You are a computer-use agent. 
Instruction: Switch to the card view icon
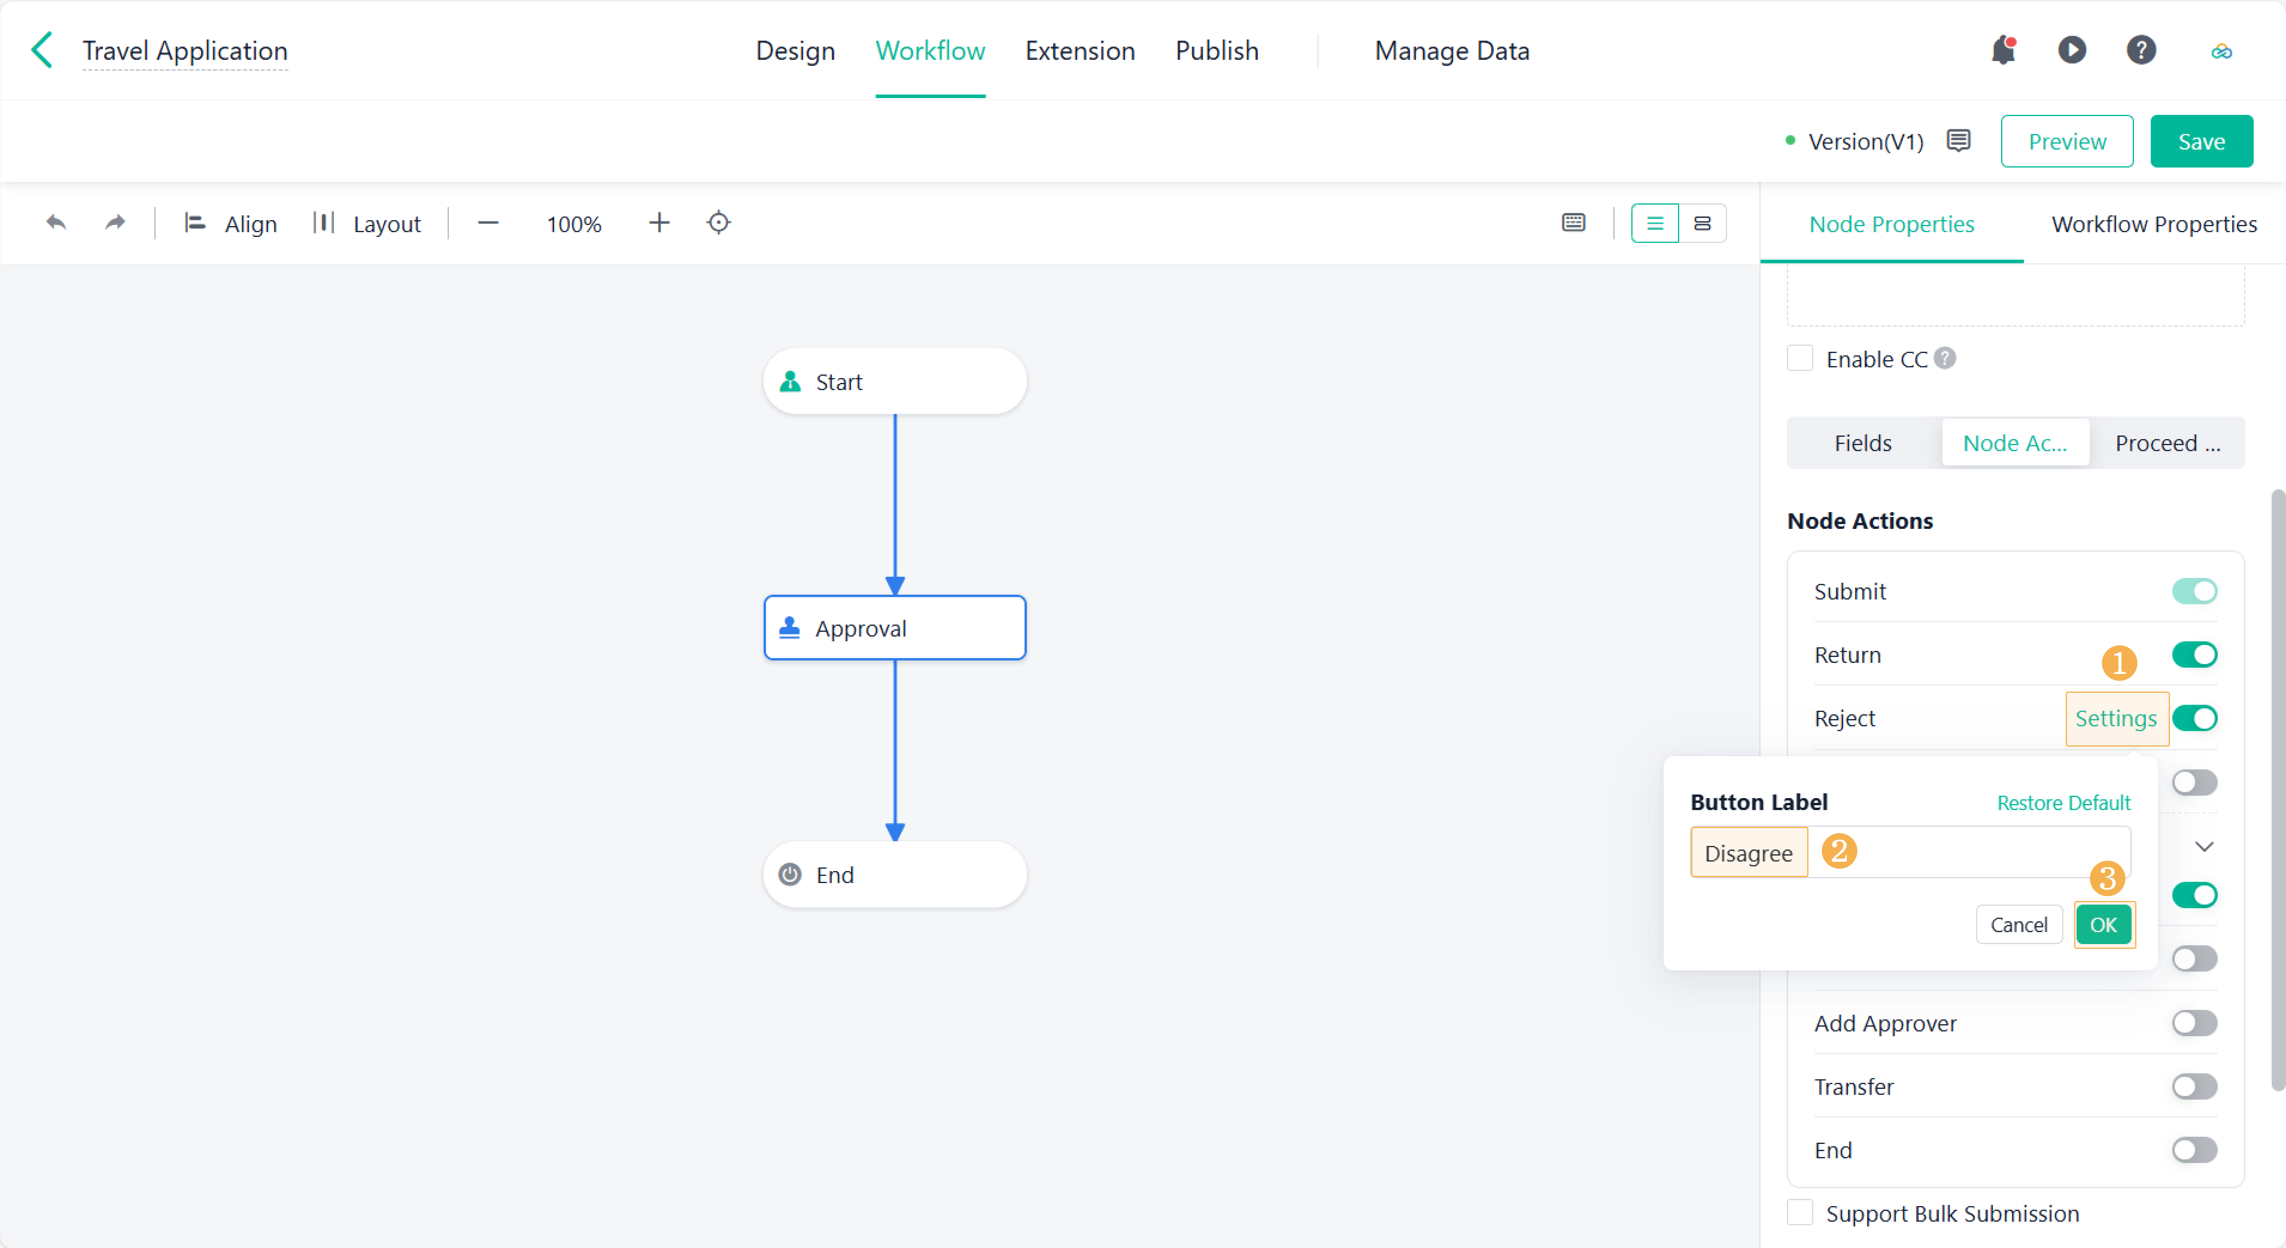click(x=1702, y=223)
